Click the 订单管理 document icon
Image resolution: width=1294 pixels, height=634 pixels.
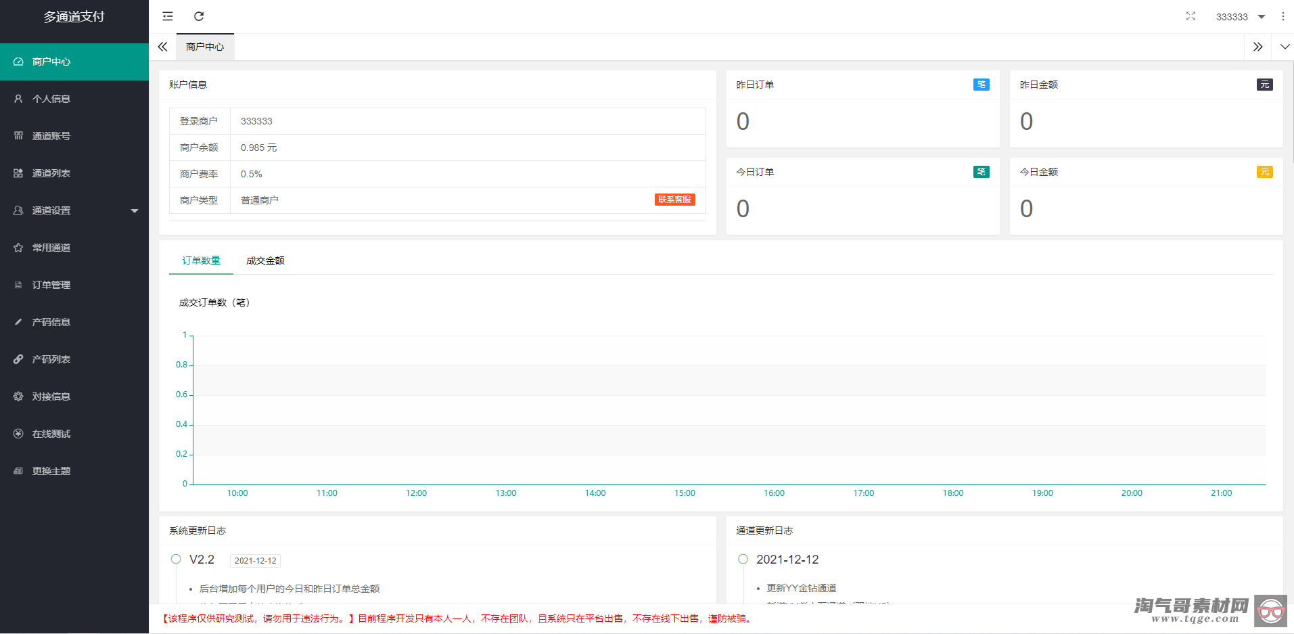tap(18, 285)
